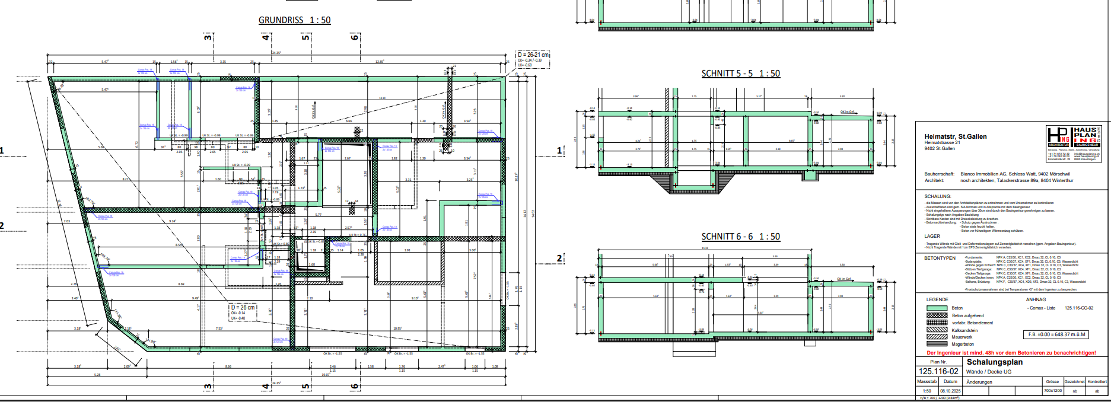
Task: Click the F.B. ±0.00 = 648.37 elevation box
Action: pyautogui.click(x=1055, y=334)
